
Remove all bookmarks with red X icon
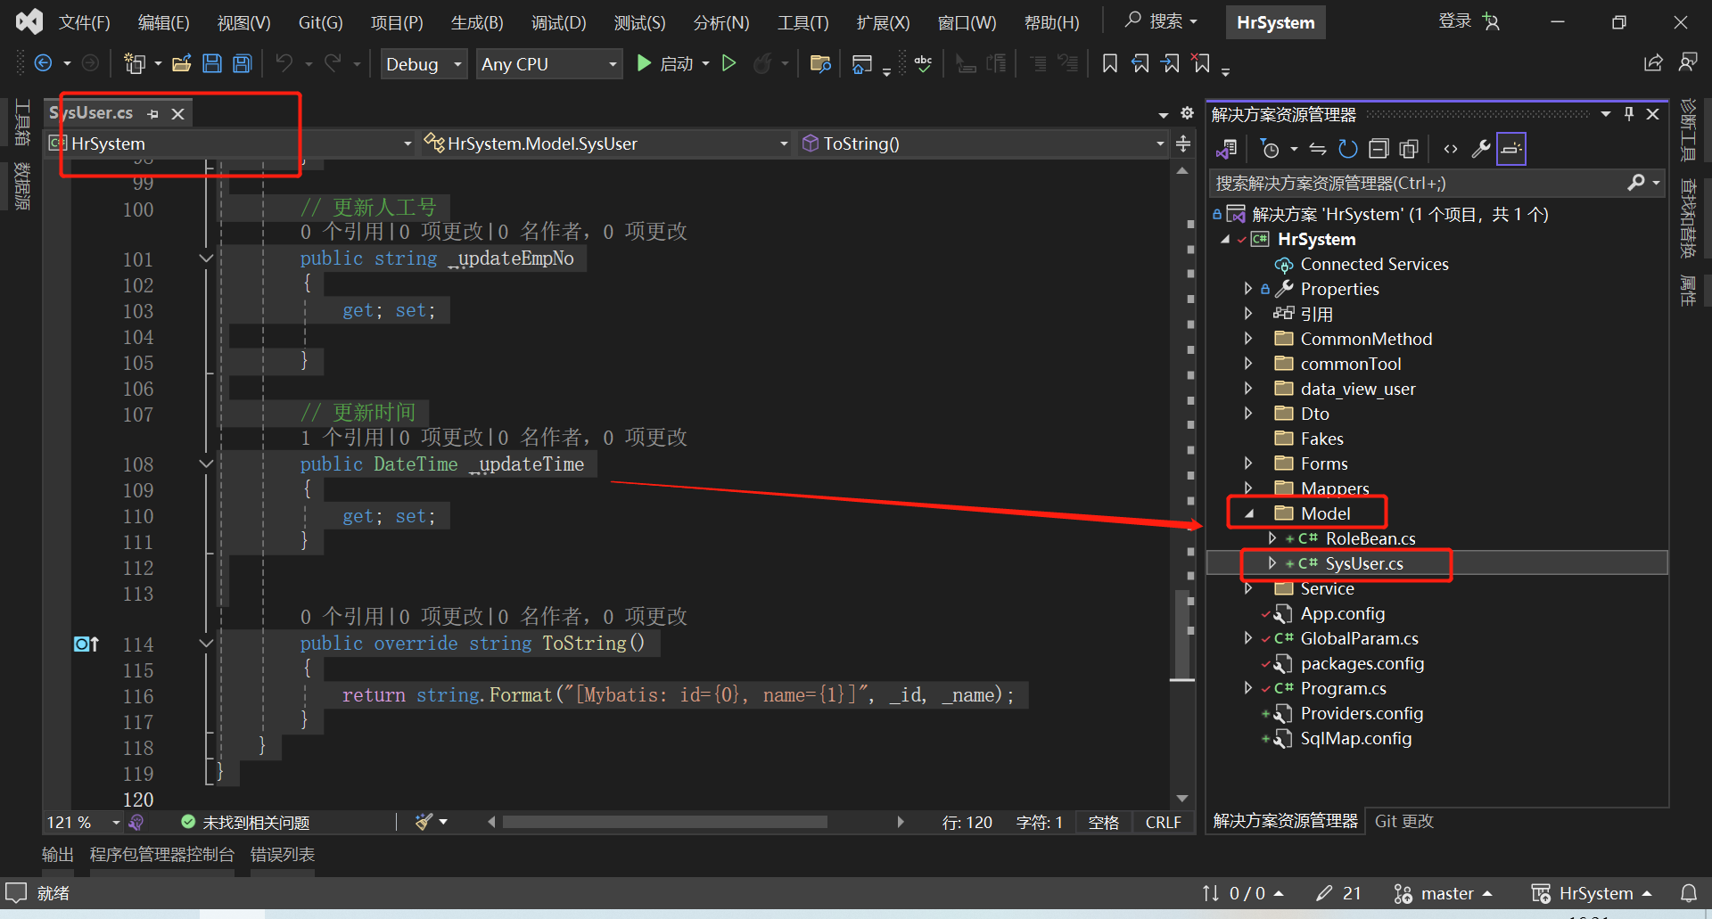[1201, 62]
